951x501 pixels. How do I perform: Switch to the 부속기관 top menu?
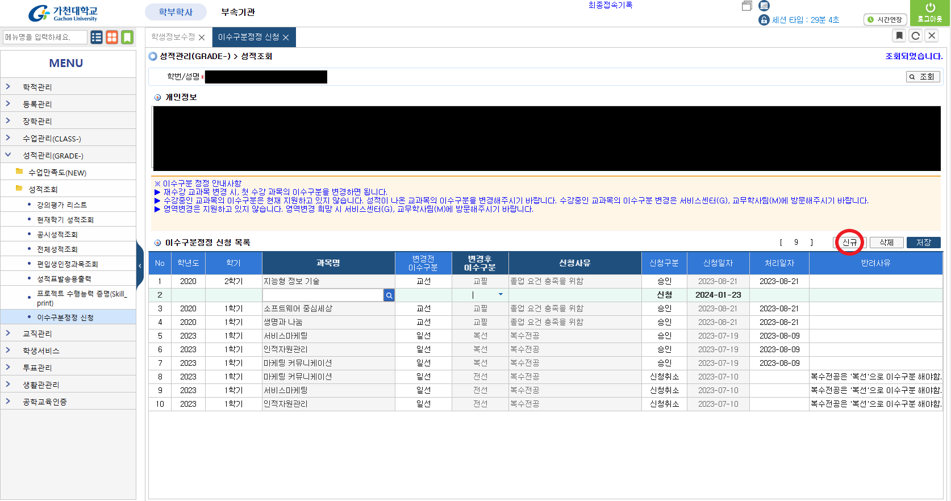pyautogui.click(x=238, y=12)
